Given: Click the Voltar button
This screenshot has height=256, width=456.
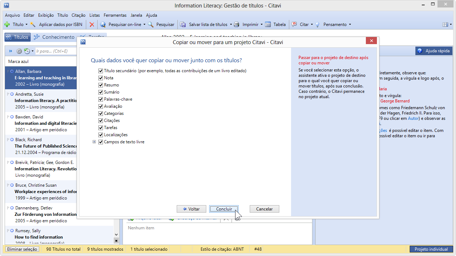Looking at the screenshot, I should [x=191, y=209].
